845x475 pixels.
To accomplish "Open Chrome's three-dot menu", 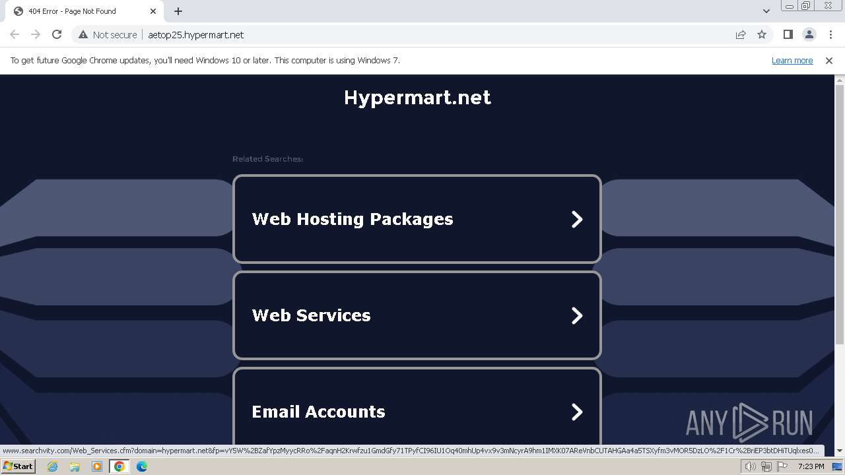I will [830, 35].
